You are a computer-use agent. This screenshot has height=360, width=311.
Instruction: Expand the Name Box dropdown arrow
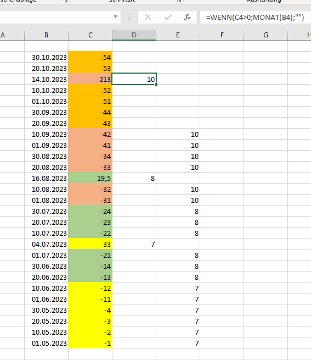pos(116,16)
